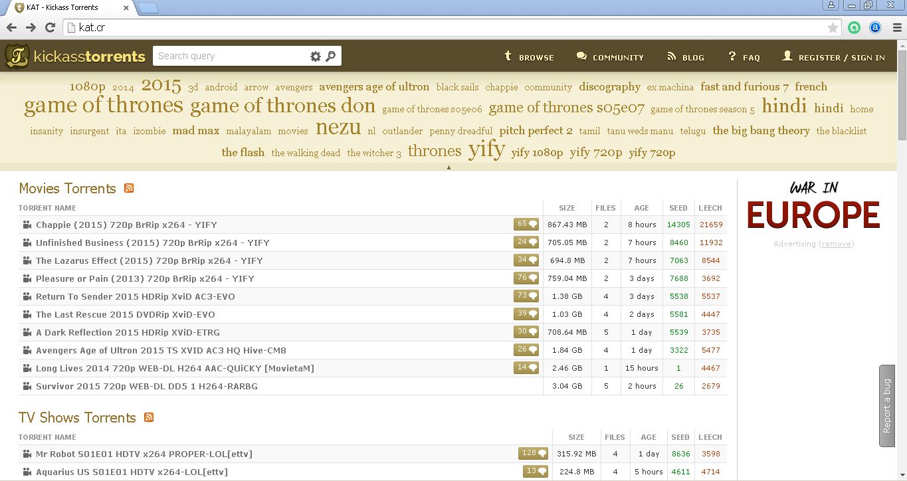Go to the Blog page
Screen dimensions: 907x481
(686, 57)
